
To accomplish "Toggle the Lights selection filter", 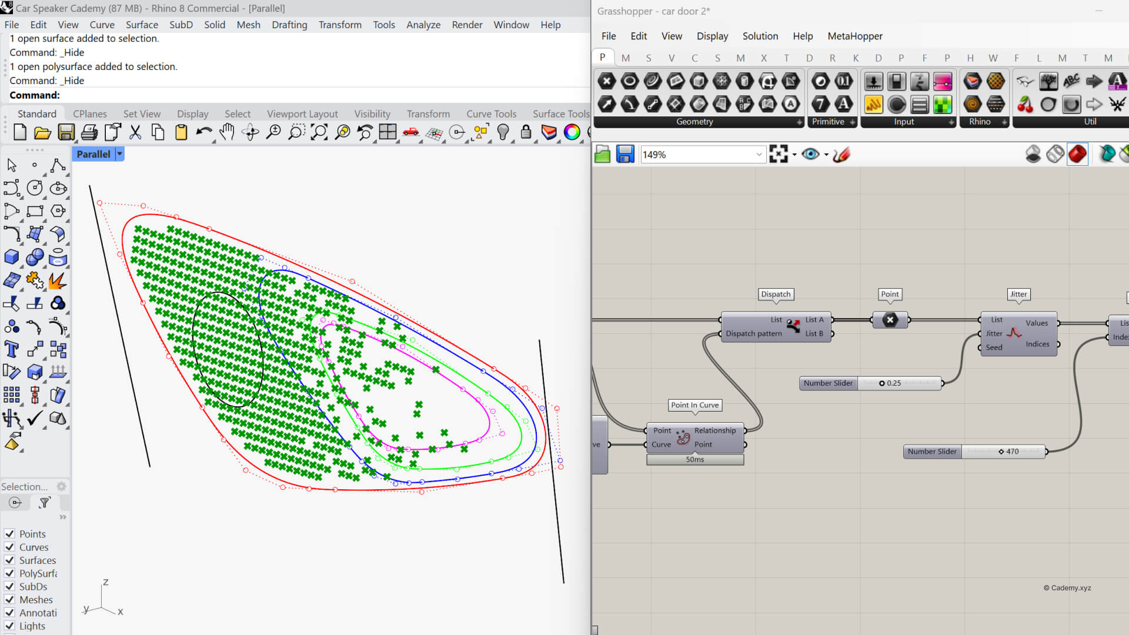I will 9,626.
